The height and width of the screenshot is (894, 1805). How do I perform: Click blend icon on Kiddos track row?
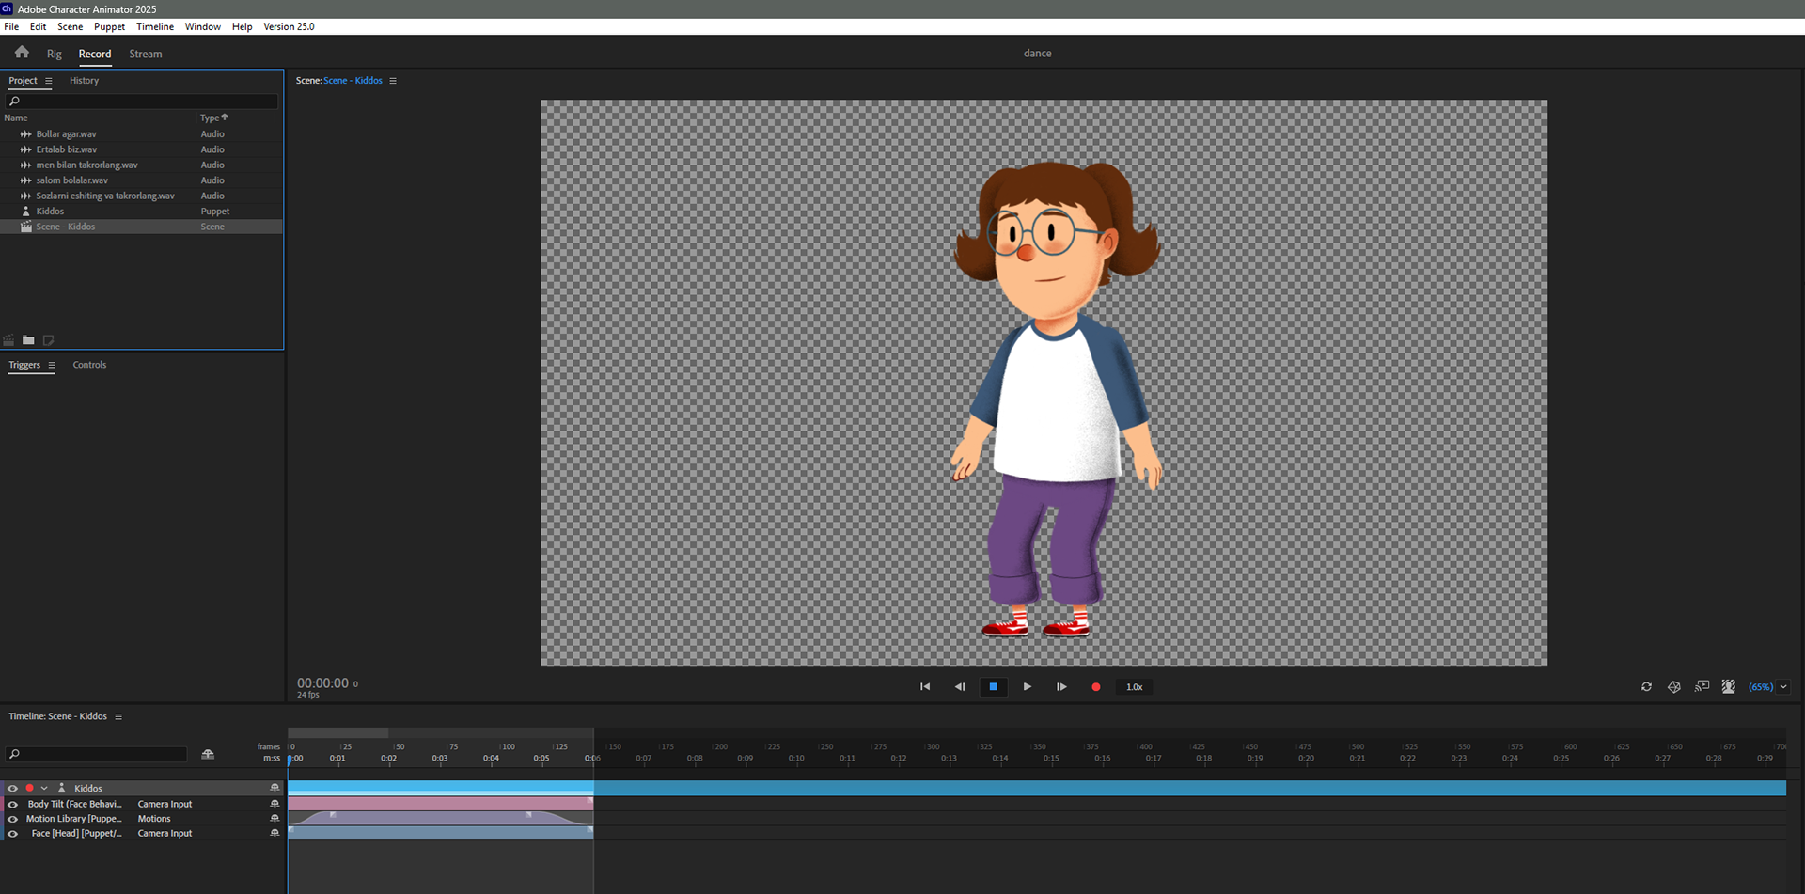[x=275, y=788]
